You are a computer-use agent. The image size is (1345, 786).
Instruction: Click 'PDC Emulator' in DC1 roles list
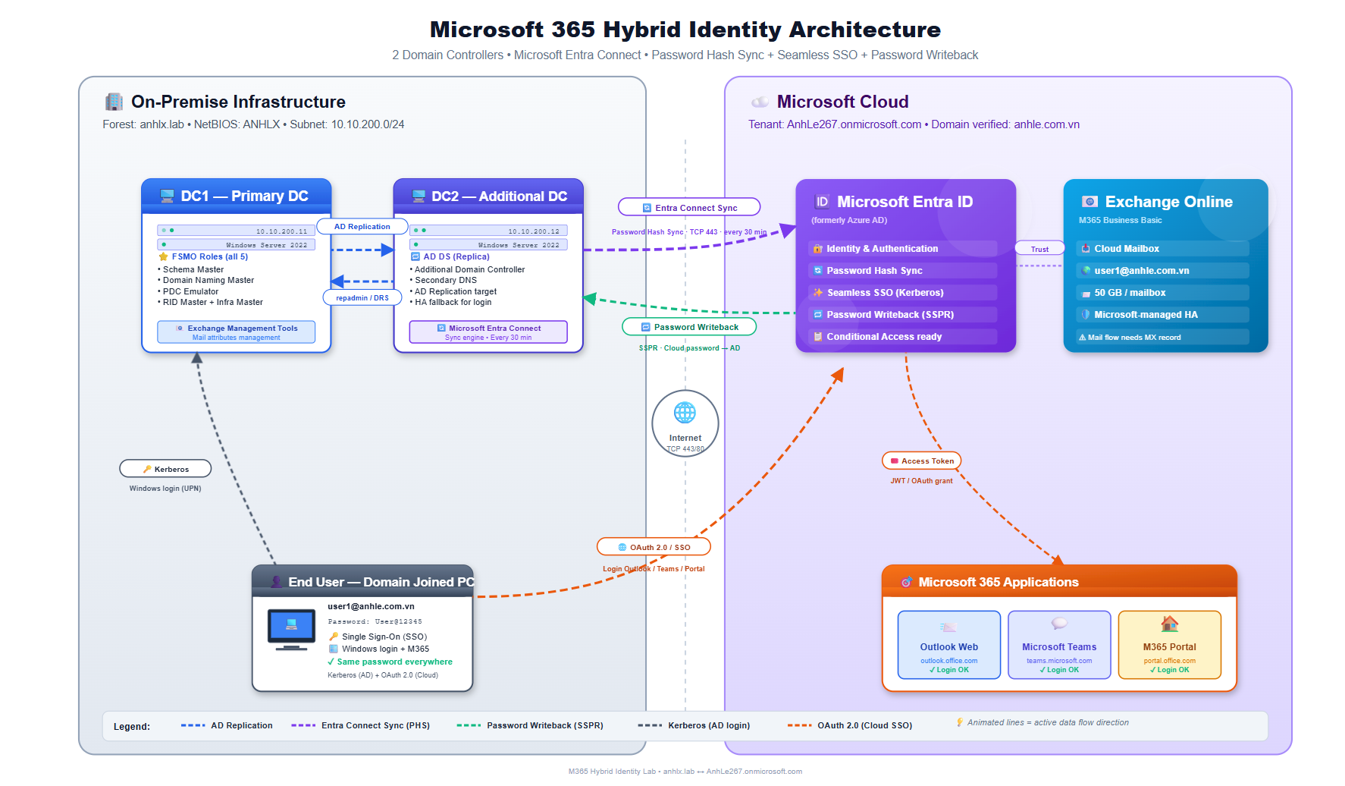(190, 291)
